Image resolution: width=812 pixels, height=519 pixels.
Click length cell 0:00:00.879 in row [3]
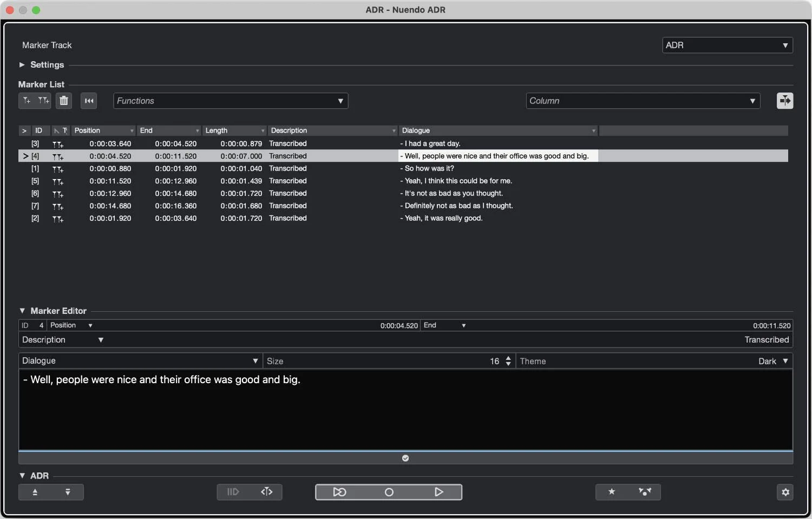click(x=241, y=144)
